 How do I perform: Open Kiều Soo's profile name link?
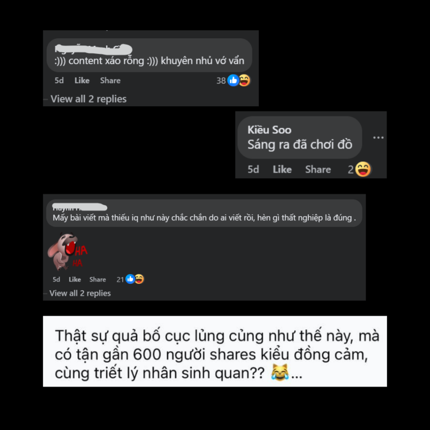(269, 130)
